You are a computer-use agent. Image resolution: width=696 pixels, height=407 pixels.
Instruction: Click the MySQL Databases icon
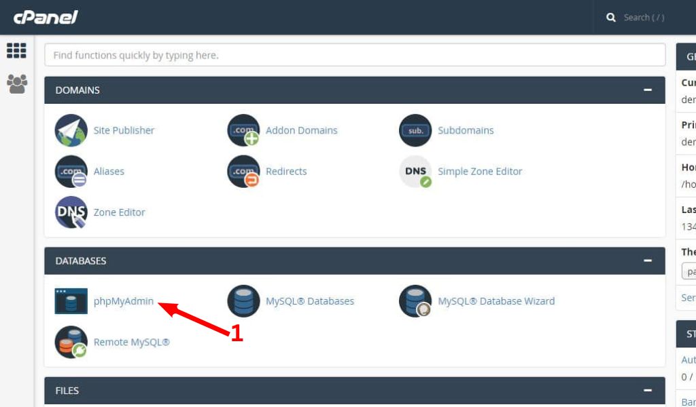point(243,301)
